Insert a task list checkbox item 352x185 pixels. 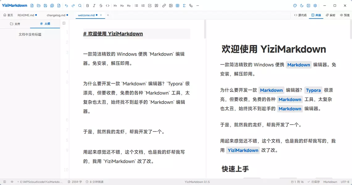point(150,6)
